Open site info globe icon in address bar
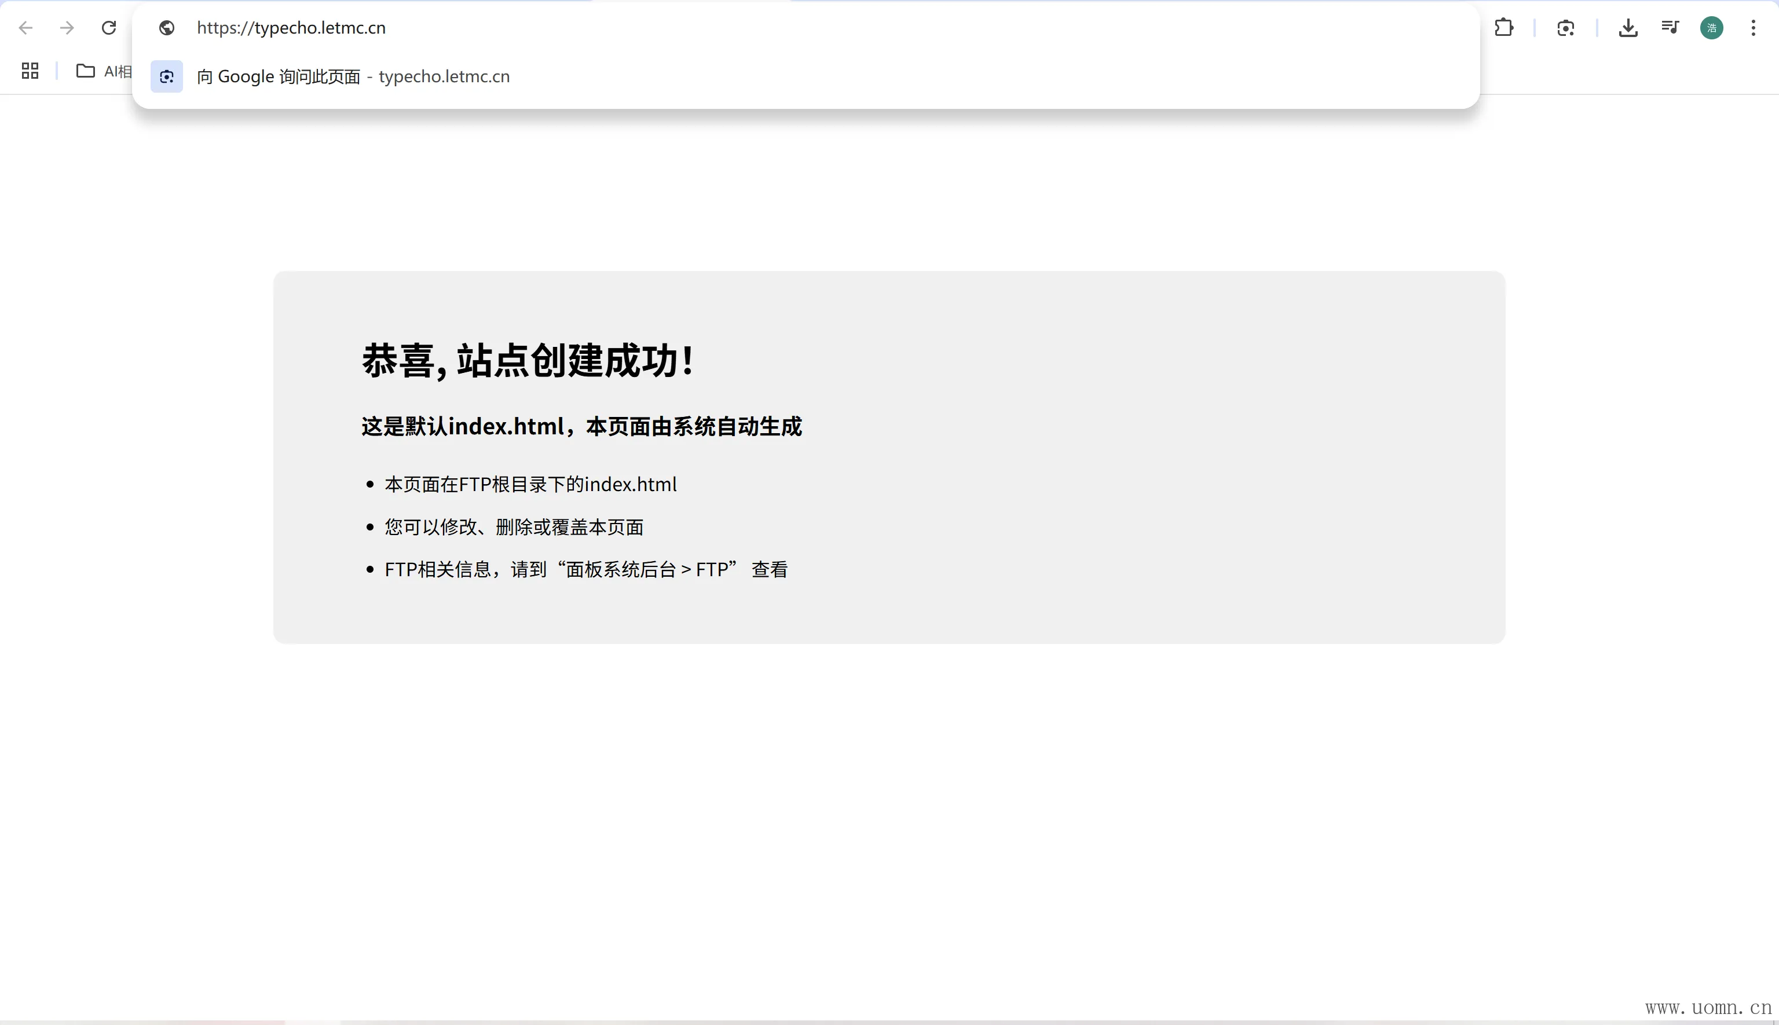This screenshot has width=1779, height=1025. 167,27
